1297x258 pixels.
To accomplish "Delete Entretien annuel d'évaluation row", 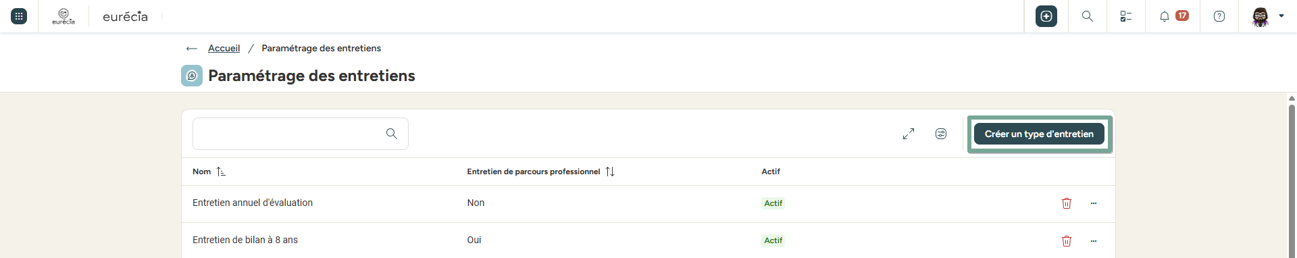I will click(x=1067, y=203).
